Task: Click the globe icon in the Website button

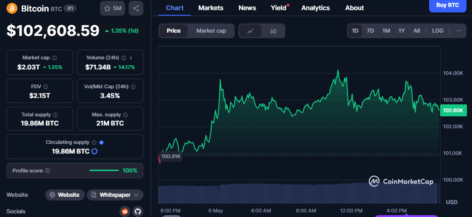Action: (53, 195)
